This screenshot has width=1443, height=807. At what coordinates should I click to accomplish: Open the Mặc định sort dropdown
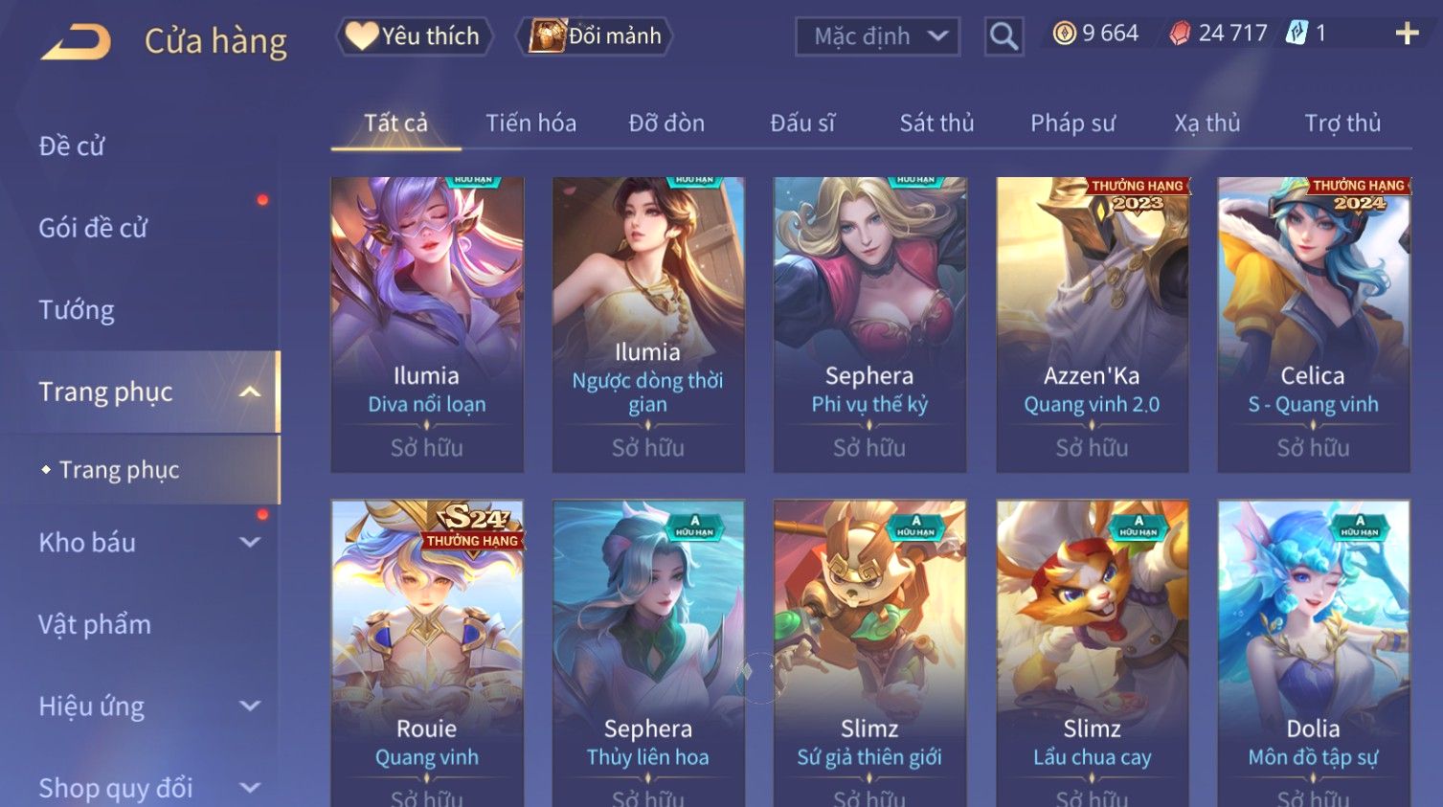(x=877, y=36)
